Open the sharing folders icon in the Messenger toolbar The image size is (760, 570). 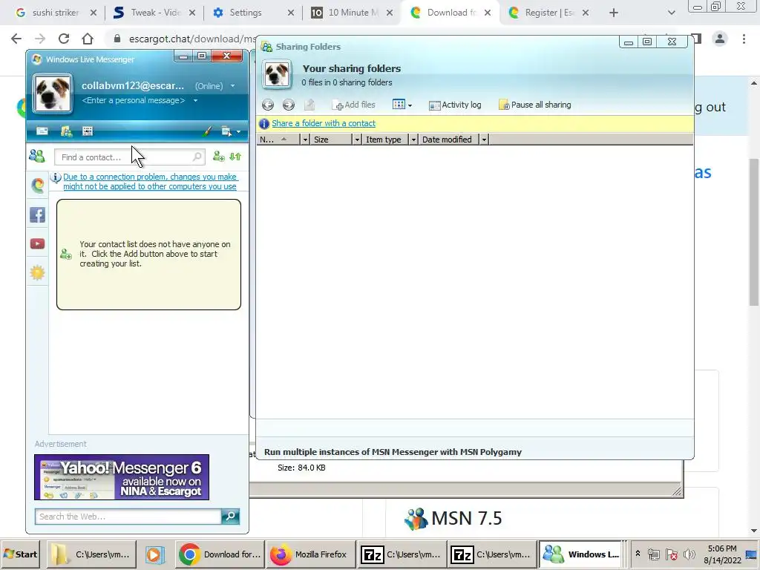[x=66, y=131]
